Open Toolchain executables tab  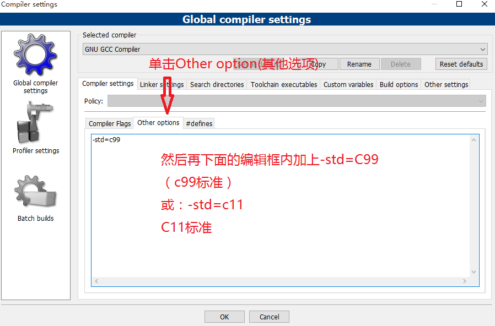pyautogui.click(x=284, y=84)
